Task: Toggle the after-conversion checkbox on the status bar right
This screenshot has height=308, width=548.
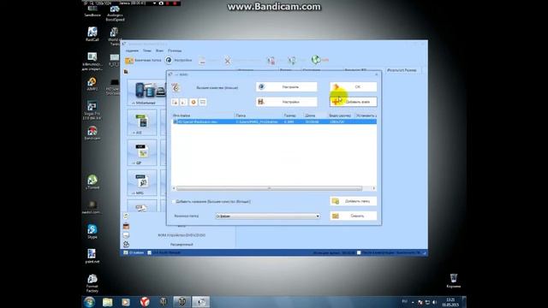Action: [x=359, y=252]
